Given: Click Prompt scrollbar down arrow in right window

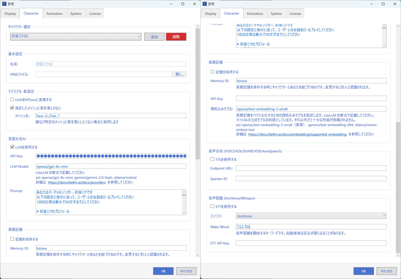Looking at the screenshot, I should 385,46.
